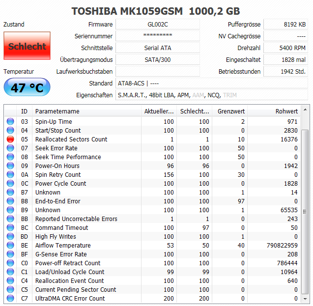313x306 pixels.
Task: Click the blue icon for Power-off Retract Count
Action: tap(10, 263)
